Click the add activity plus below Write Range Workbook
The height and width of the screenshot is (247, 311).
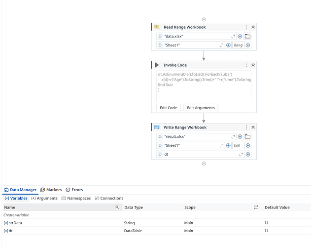[204, 164]
